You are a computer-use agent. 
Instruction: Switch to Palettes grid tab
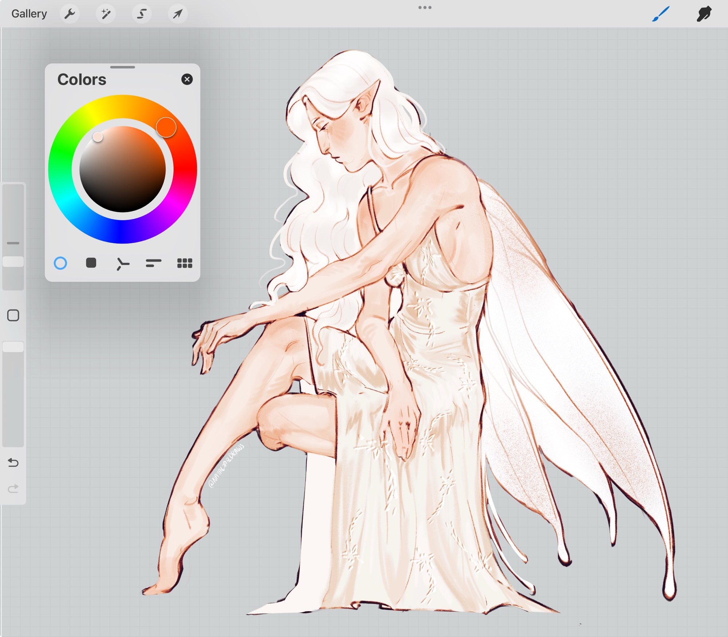(x=185, y=263)
